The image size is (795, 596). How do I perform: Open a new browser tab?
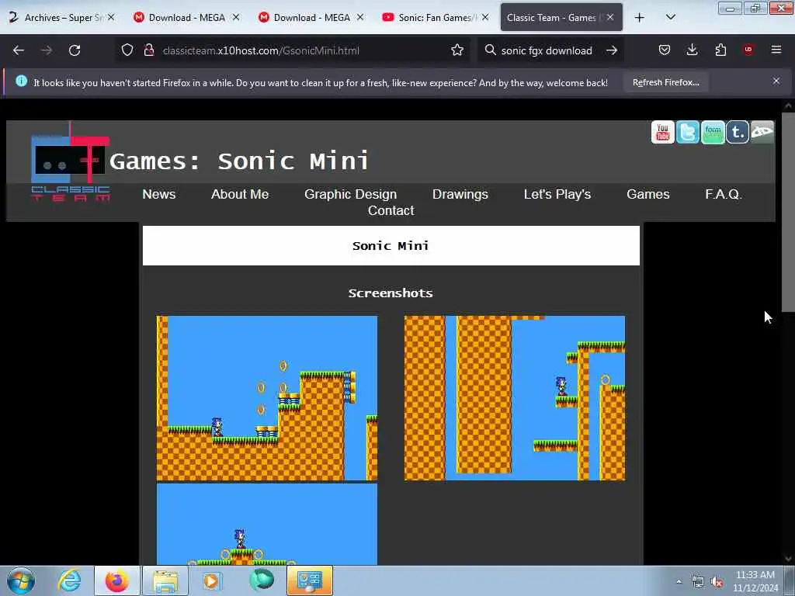point(640,18)
